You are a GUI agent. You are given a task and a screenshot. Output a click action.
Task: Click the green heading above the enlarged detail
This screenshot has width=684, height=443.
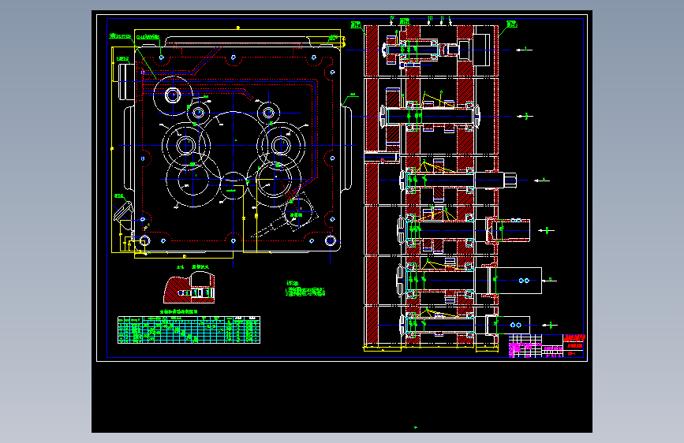(192, 267)
